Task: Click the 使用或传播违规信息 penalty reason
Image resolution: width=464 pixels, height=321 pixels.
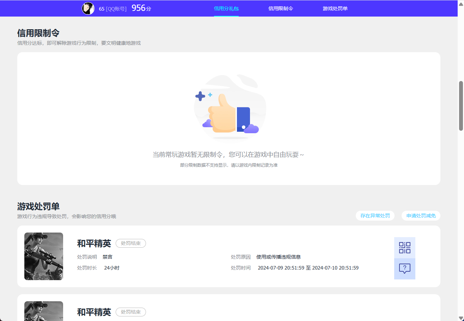Action: (x=279, y=257)
